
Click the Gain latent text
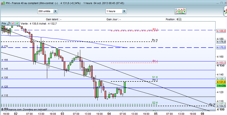(x=54, y=19)
